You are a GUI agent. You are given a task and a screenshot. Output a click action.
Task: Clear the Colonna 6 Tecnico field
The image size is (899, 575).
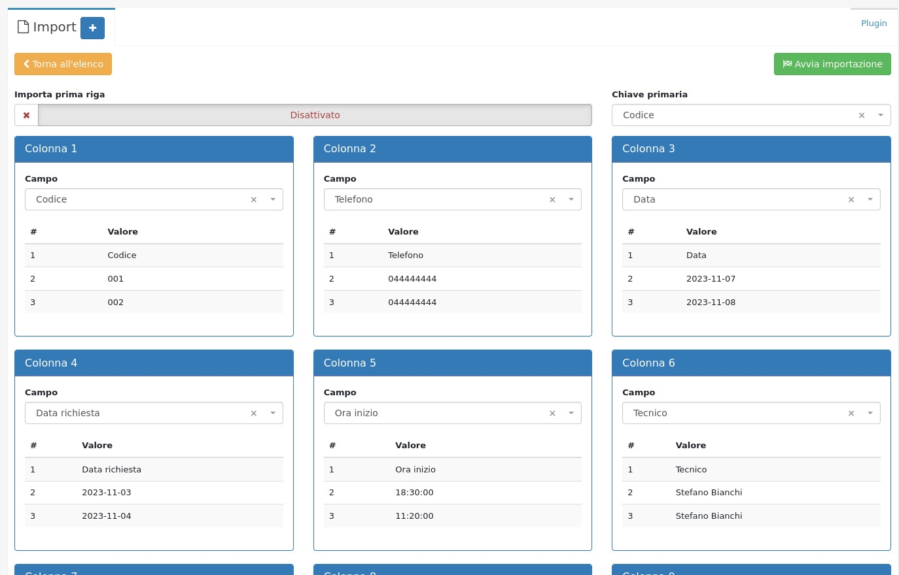pyautogui.click(x=851, y=414)
